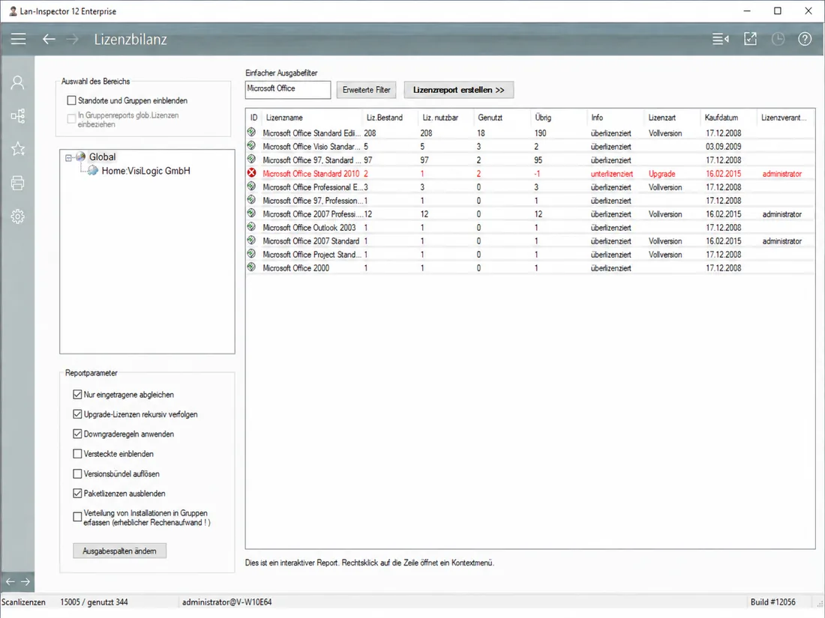Uncheck Paketlizenzen ausblenden
Image resolution: width=825 pixels, height=618 pixels.
coord(77,494)
